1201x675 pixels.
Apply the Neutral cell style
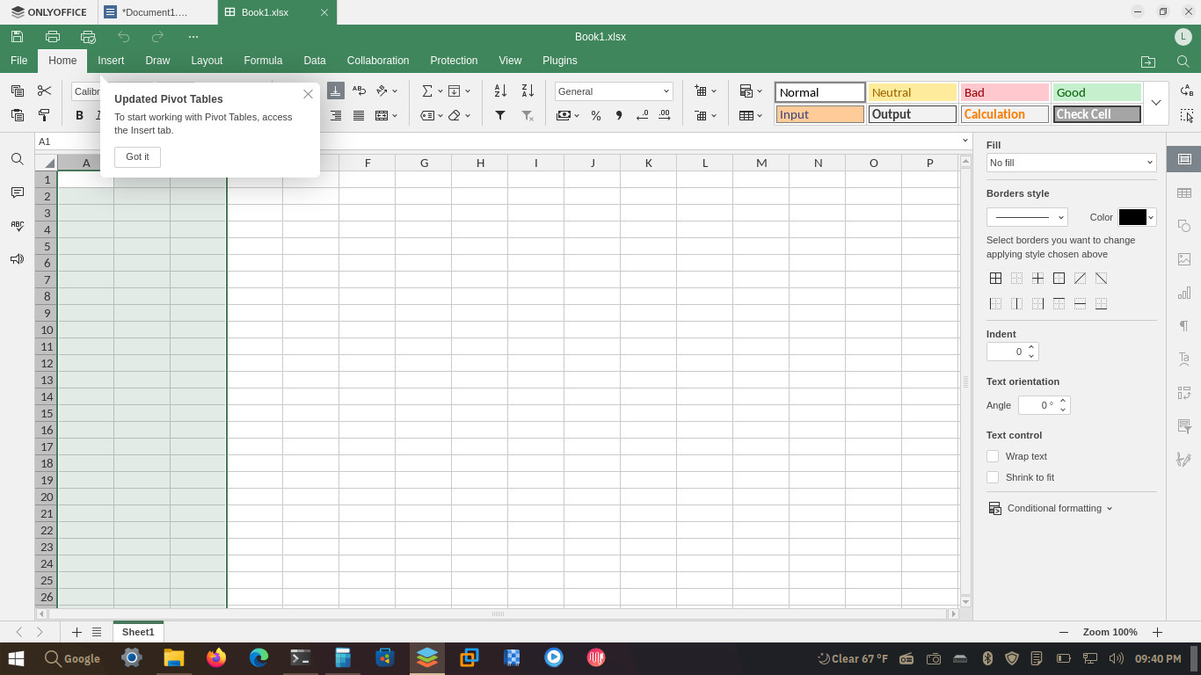(912, 92)
